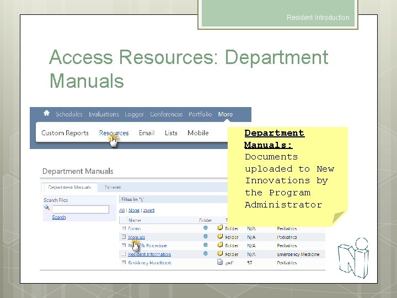
Task: Click the Invert selection link
Action: (x=149, y=210)
